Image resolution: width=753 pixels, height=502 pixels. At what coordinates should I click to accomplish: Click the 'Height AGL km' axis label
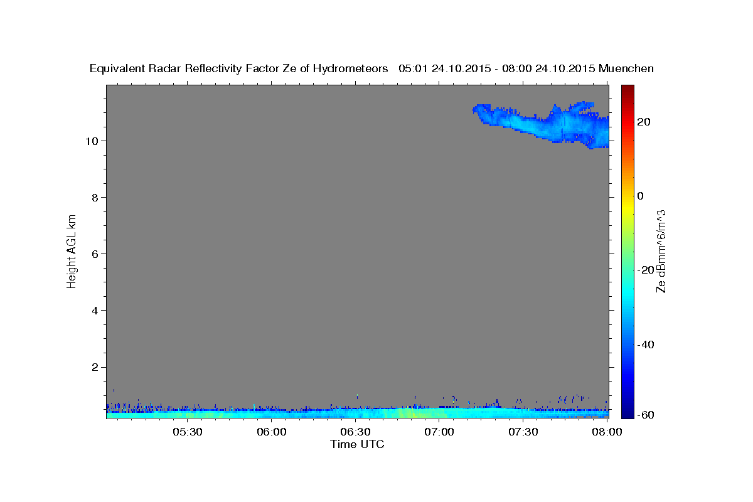pyautogui.click(x=72, y=251)
